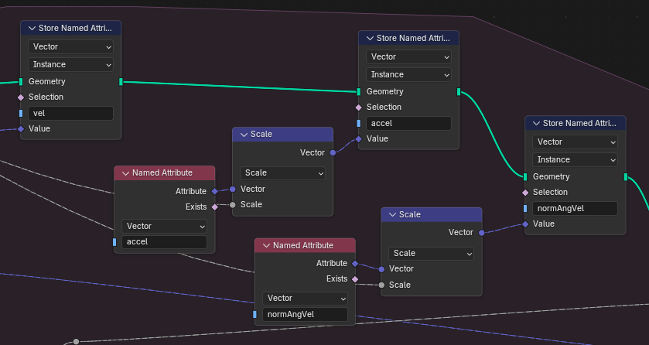Click the Geometry output socket of the vel node
This screenshot has height=345, width=649.
click(121, 81)
